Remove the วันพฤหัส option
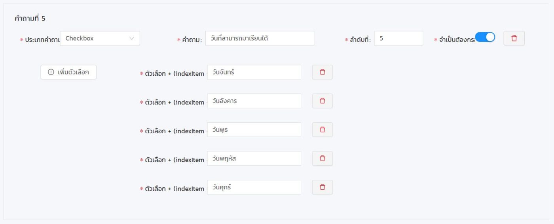 pos(322,159)
